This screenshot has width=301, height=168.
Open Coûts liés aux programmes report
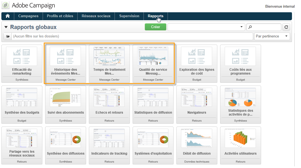(241, 64)
